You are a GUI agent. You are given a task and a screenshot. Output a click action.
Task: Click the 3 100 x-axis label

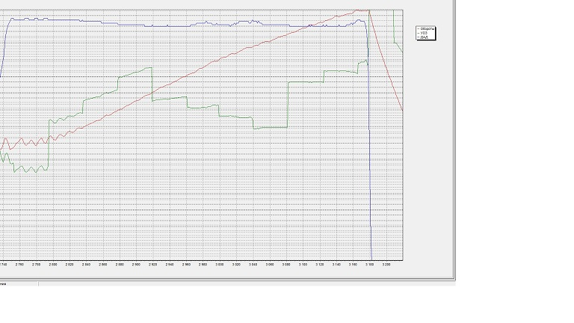[303, 264]
